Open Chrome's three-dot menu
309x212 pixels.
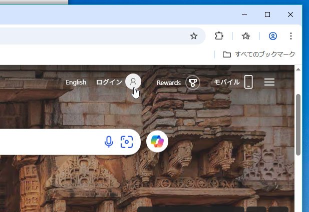tap(291, 36)
